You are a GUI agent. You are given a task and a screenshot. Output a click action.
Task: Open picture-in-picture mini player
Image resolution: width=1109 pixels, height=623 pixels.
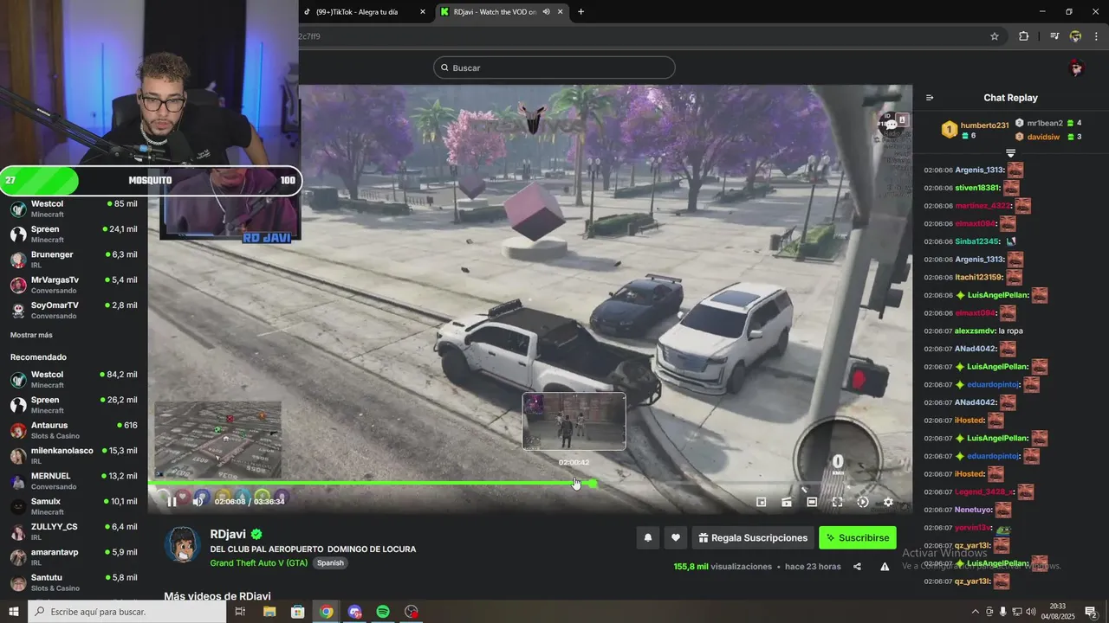pos(762,502)
